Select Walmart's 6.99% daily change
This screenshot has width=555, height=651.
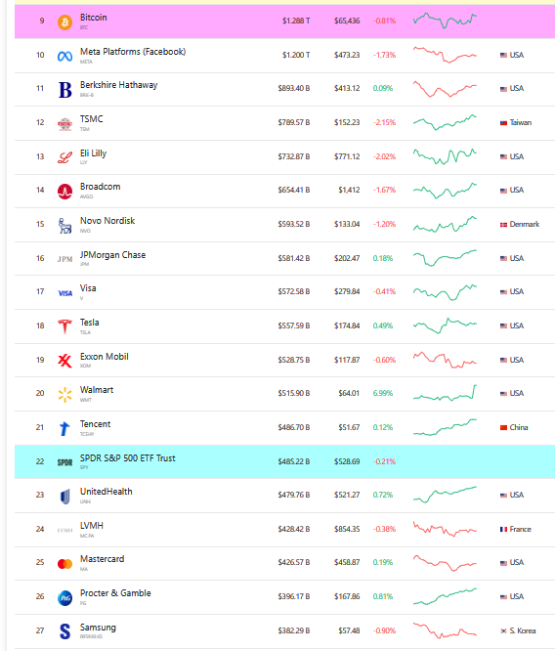[383, 393]
